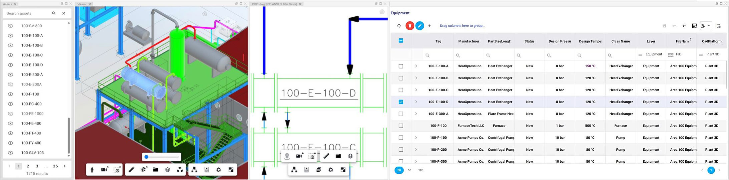Image resolution: width=729 pixels, height=180 pixels.
Task: Switch to the Viewer tab
Action: tap(82, 4)
